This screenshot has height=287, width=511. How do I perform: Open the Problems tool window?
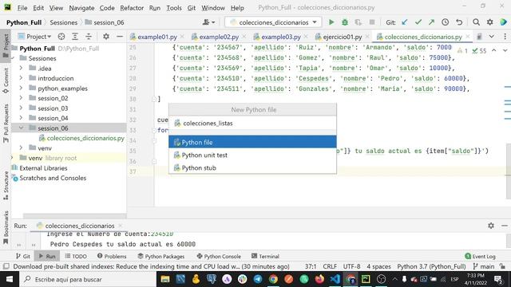click(x=112, y=256)
